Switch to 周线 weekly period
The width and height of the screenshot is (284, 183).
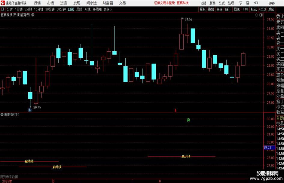point(79,9)
